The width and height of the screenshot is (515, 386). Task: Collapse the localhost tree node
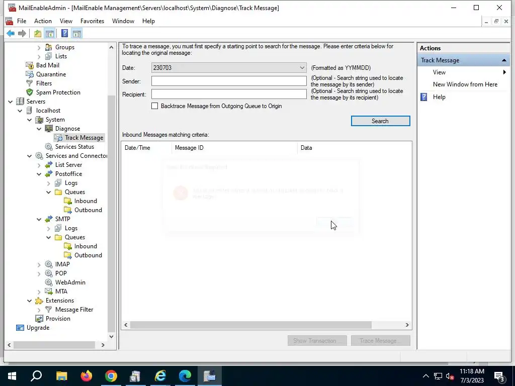tap(20, 111)
